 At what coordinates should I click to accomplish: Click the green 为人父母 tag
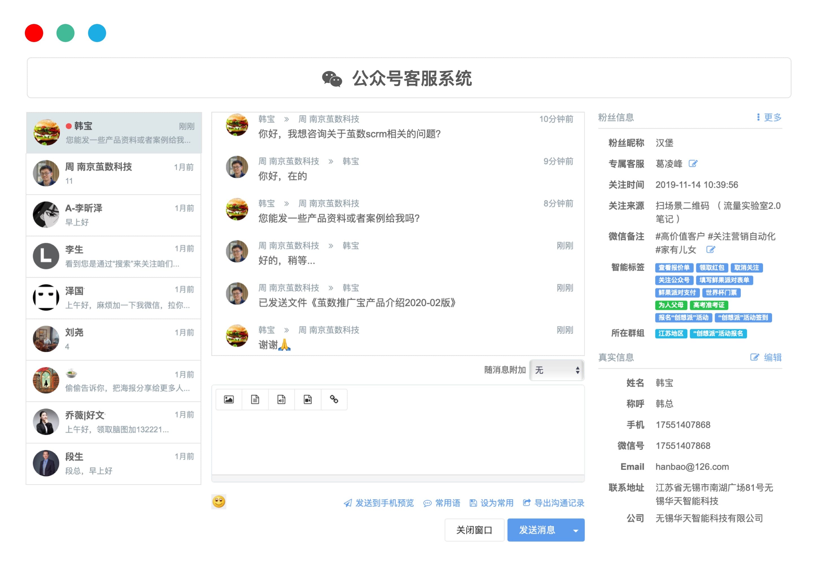point(671,305)
